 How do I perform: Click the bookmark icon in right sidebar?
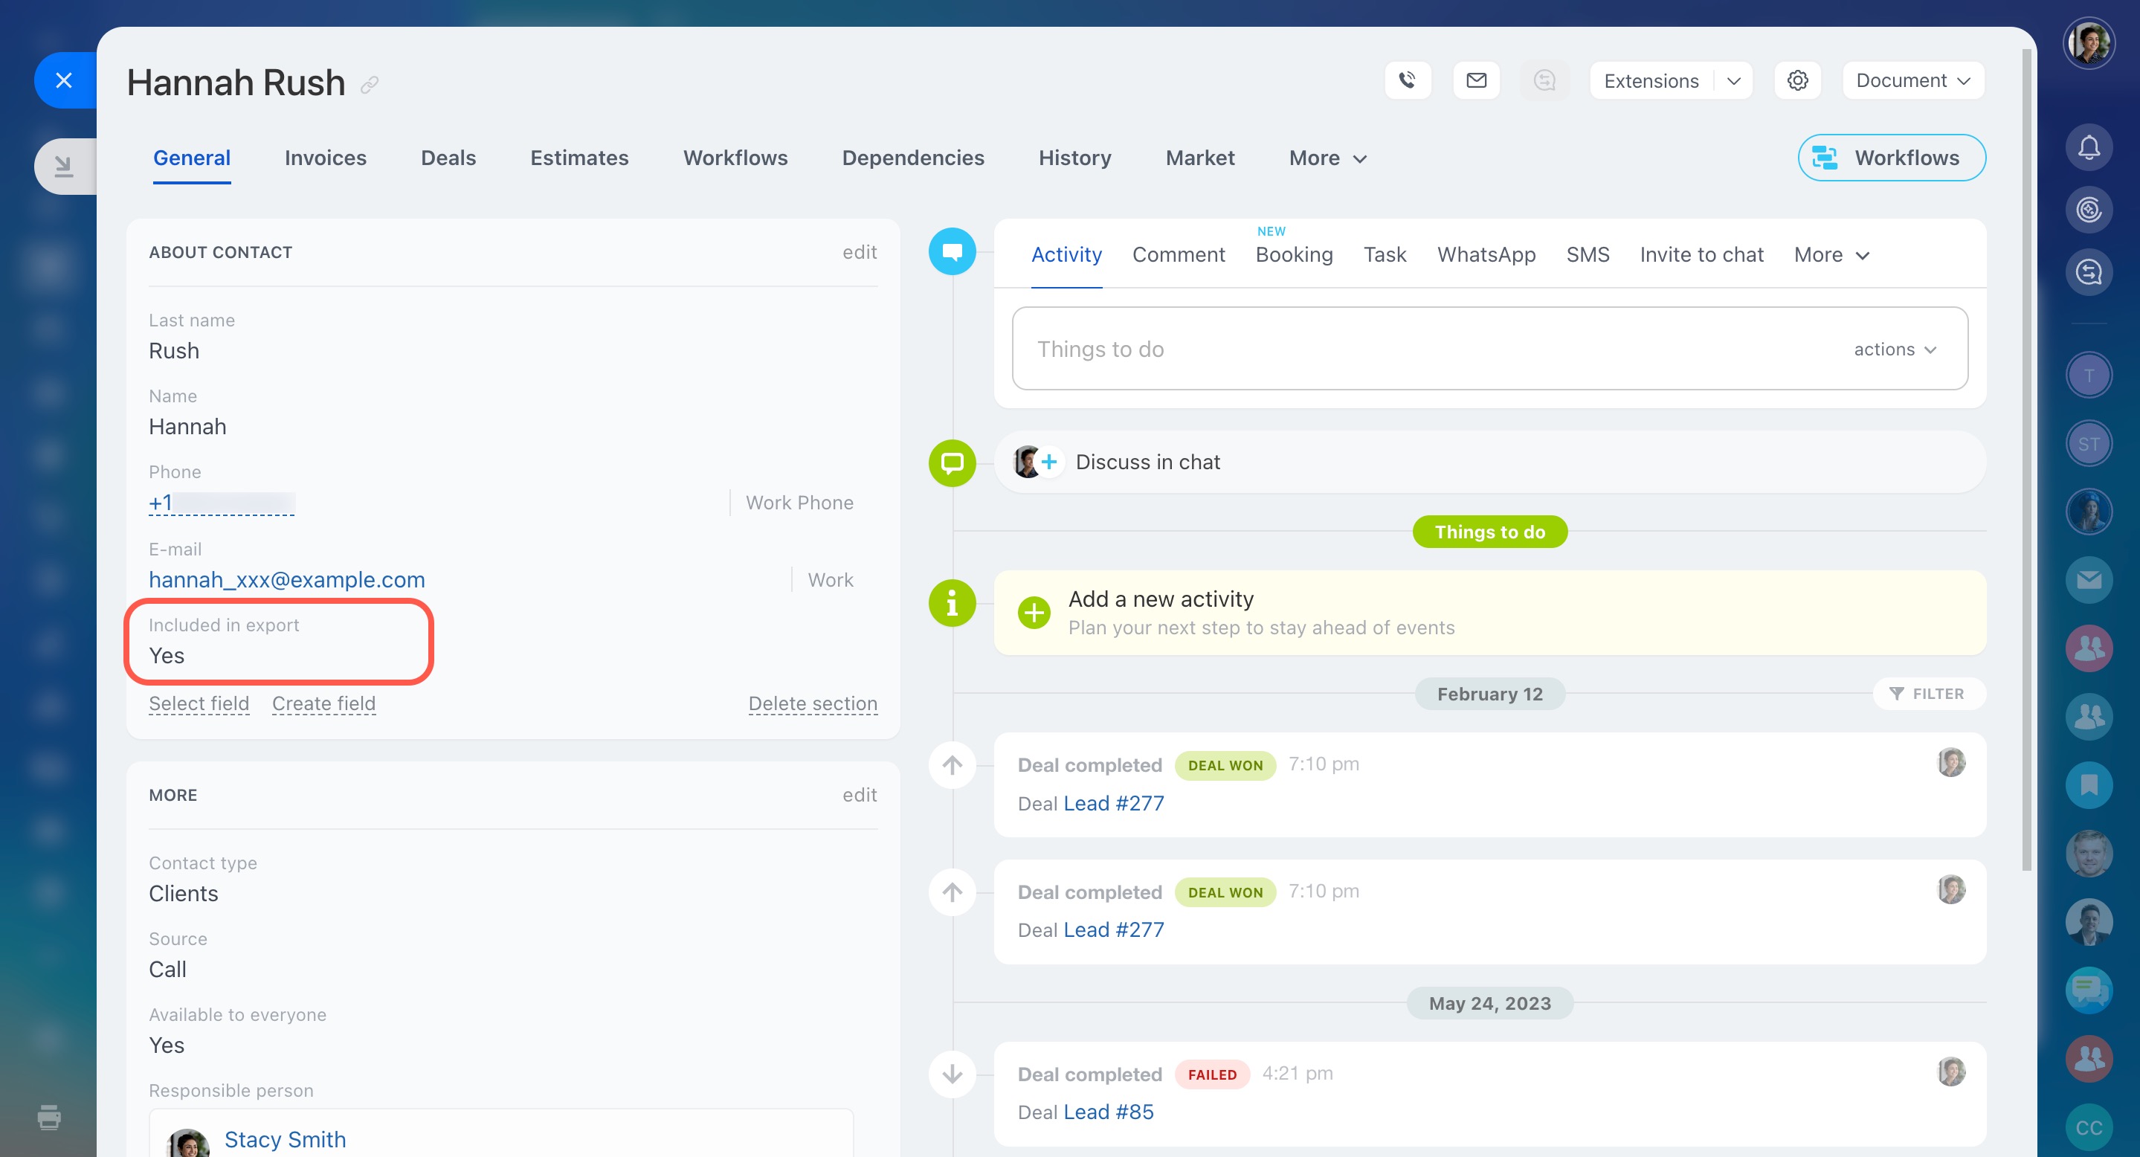click(2089, 785)
